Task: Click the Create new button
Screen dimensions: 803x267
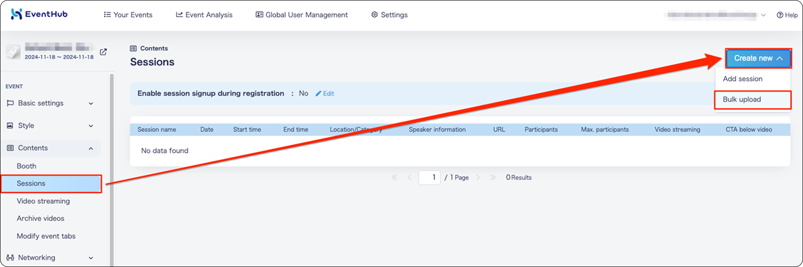Action: coord(758,58)
